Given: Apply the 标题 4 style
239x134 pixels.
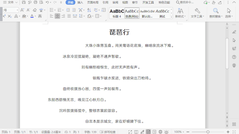Looking at the screenshot, I should 117,13.
